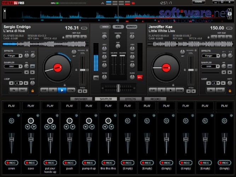236x177 pixels.
Task: Toggle the right loop smart lock icon
Action: click(230, 91)
